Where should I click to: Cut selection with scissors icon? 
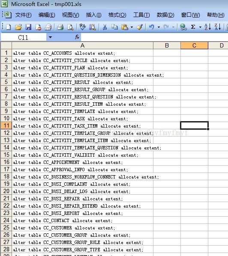(105, 27)
